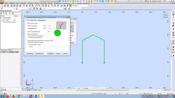The image size is (175, 98).
Task: Select Вспомогательные объекты in the object tree
Action: click(10, 22)
